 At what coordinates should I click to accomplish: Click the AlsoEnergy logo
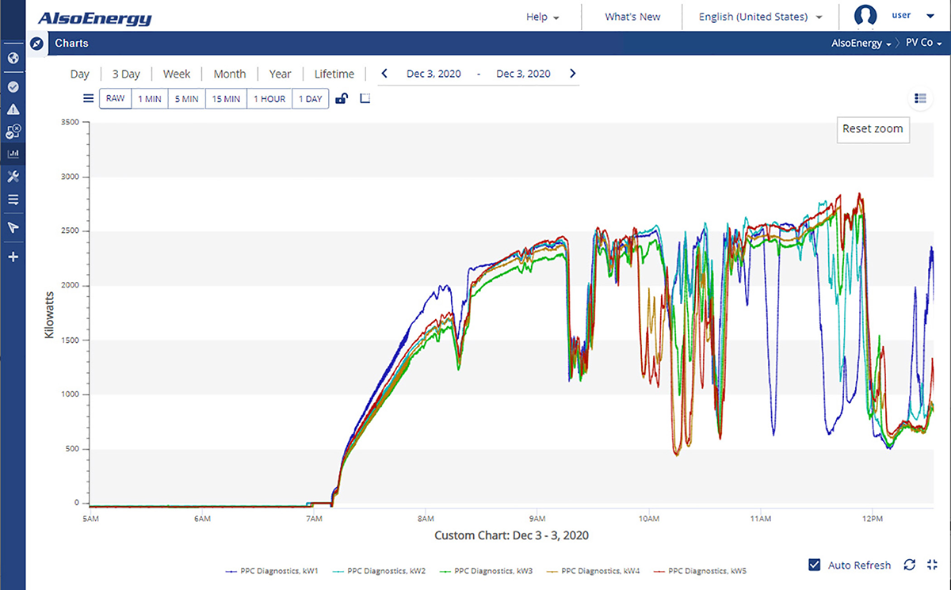tap(94, 18)
